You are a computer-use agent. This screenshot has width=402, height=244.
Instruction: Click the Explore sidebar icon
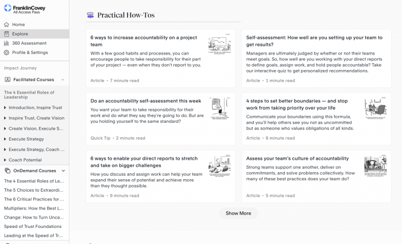coord(6,34)
